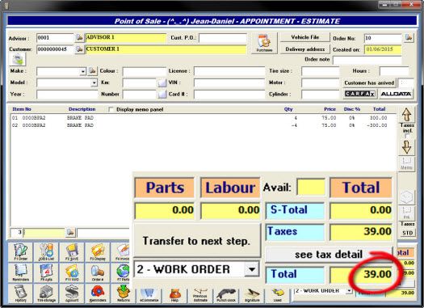424x308 pixels.
Task: Click the F4 Invoice icon
Action: 122,252
